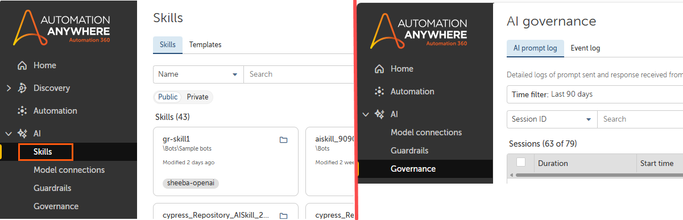Click the folder icon on gr-skill1 card

(x=284, y=140)
